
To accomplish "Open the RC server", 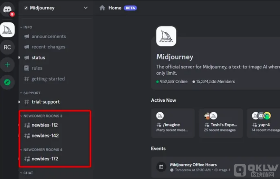I will click(7, 47).
